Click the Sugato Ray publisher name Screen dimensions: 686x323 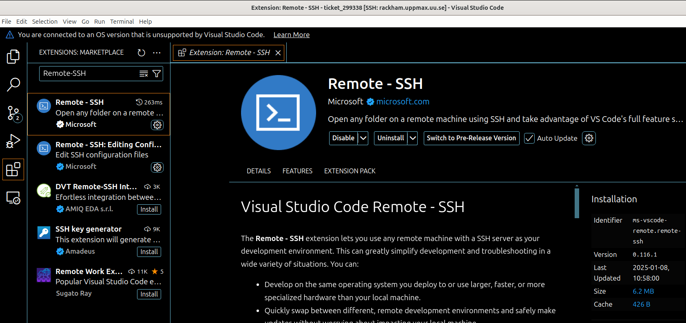click(x=74, y=294)
